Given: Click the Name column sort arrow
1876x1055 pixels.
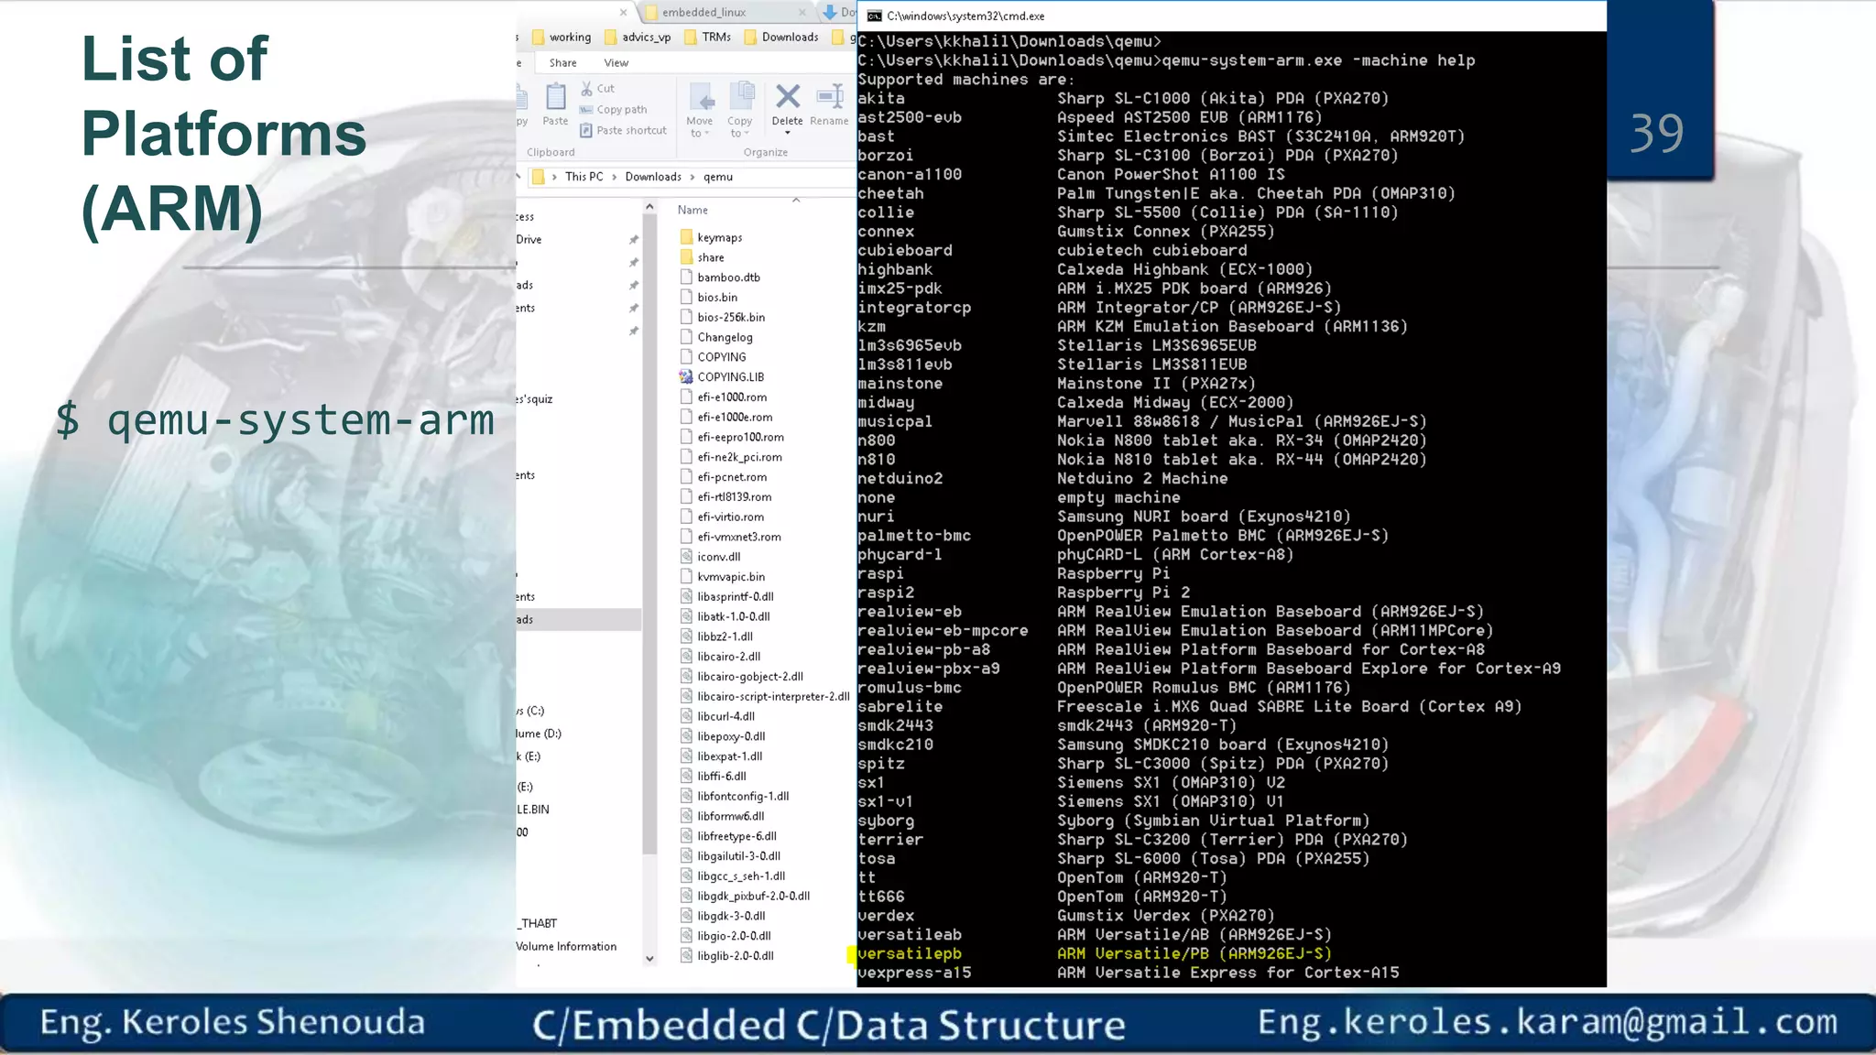Looking at the screenshot, I should (x=796, y=200).
